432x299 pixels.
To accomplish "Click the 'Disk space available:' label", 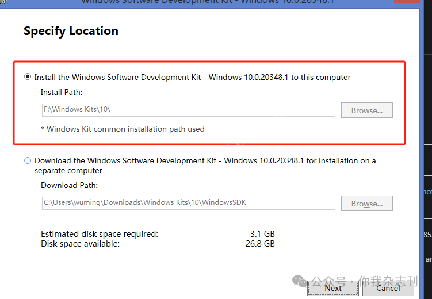I will coord(80,244).
